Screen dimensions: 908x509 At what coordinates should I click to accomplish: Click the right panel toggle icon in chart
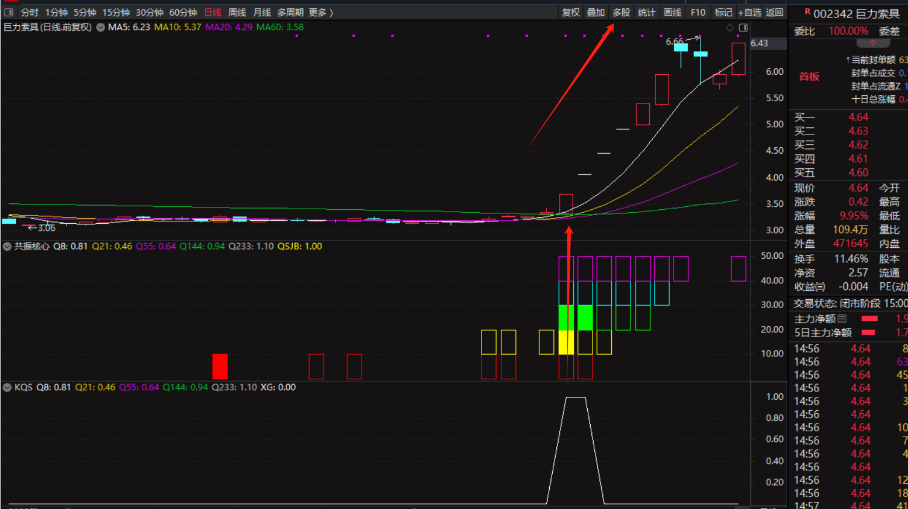point(743,27)
